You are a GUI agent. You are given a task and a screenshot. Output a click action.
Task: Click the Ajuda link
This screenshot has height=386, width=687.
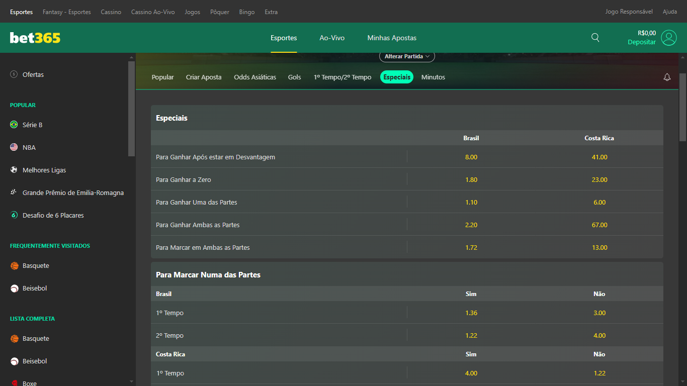coord(670,12)
